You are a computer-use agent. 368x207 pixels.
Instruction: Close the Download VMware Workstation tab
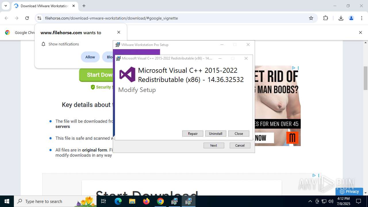coord(73,6)
